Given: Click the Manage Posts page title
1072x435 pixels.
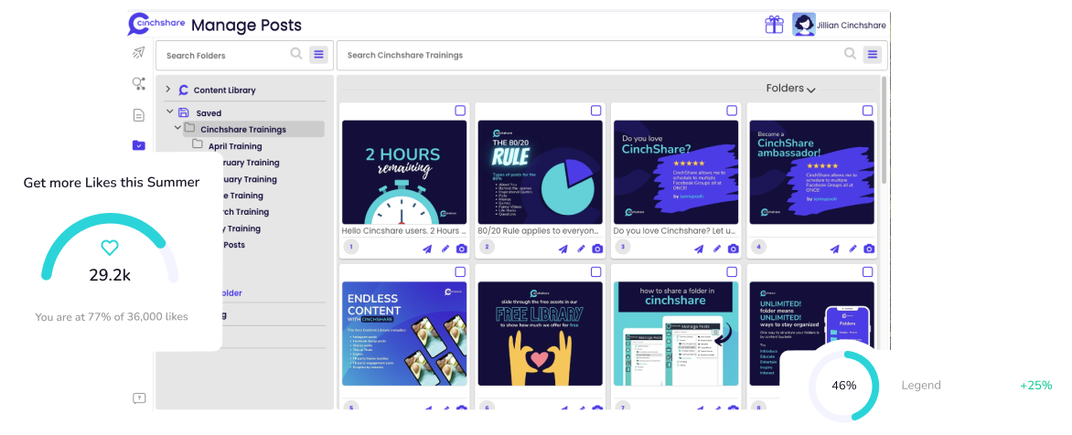Looking at the screenshot, I should coord(246,26).
